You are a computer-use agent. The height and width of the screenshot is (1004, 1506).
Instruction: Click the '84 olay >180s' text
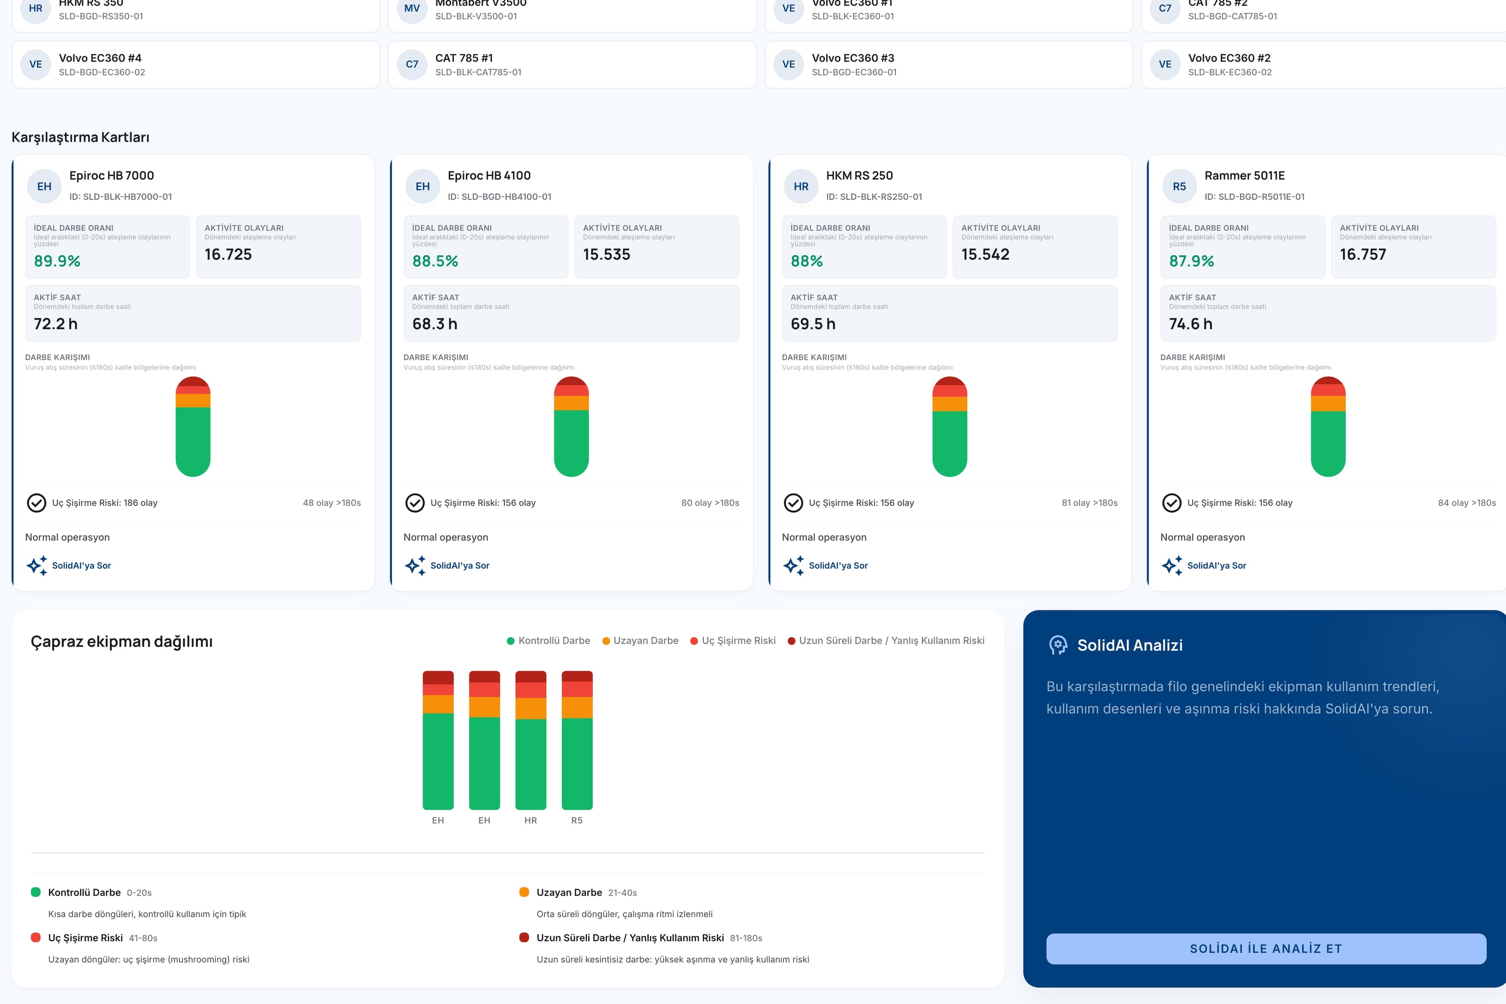point(1467,503)
